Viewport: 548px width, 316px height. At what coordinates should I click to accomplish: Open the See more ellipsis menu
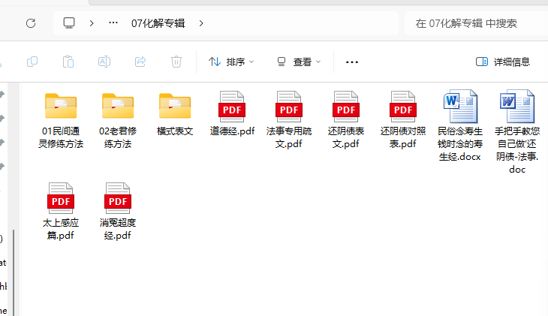pyautogui.click(x=352, y=62)
